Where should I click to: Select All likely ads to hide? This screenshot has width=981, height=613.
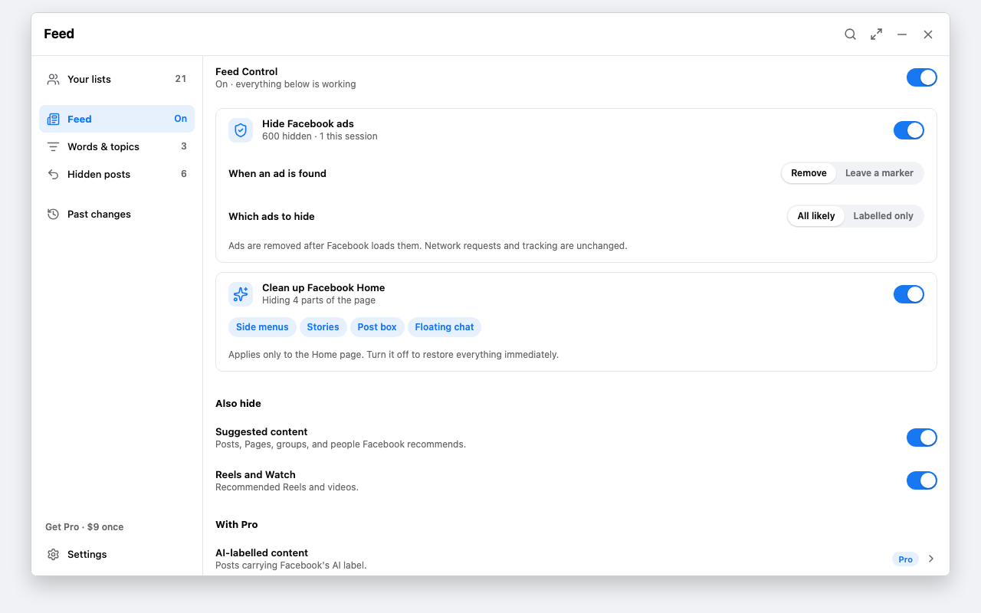click(x=816, y=216)
